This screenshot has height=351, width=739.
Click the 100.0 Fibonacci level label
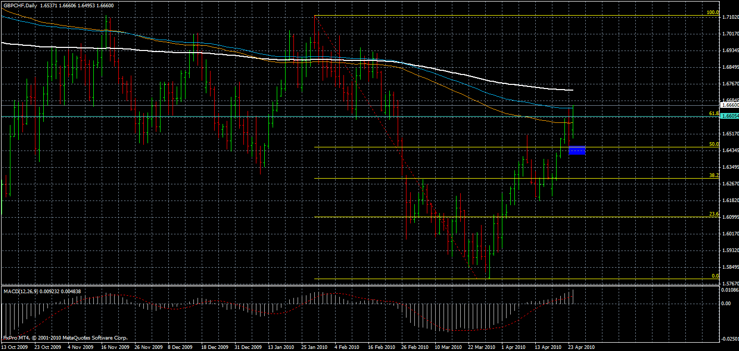point(712,12)
